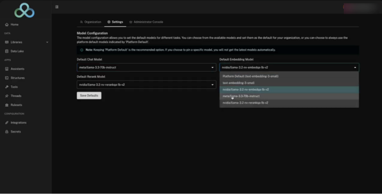382x194 pixels.
Task: Click the Default Chat Model label
Action: coord(89,59)
